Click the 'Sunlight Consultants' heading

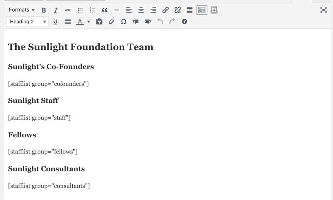(x=46, y=169)
